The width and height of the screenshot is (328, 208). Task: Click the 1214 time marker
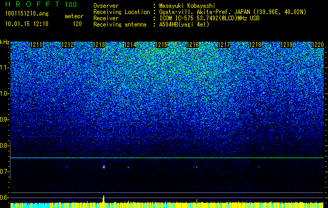[x=130, y=45]
